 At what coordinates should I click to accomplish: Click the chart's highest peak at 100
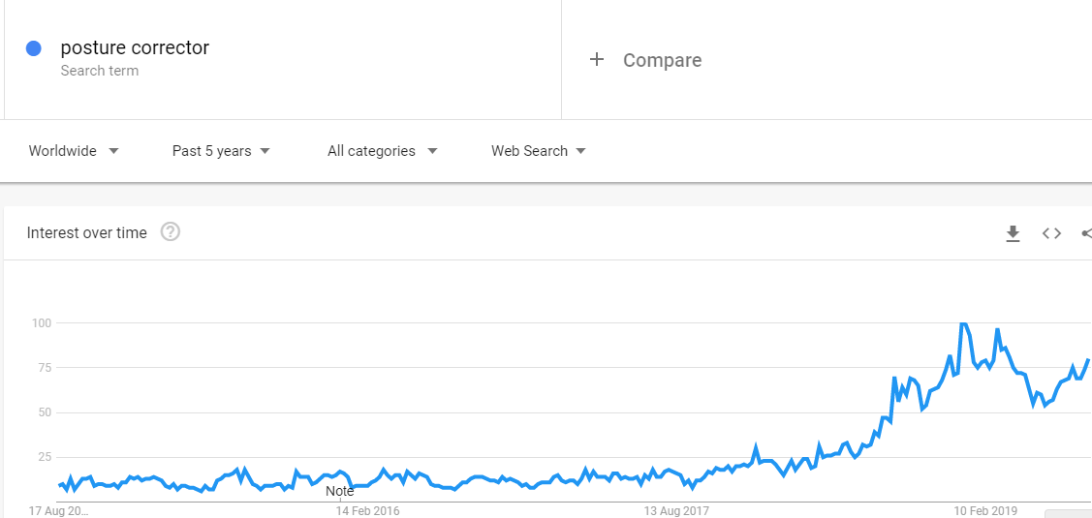963,323
